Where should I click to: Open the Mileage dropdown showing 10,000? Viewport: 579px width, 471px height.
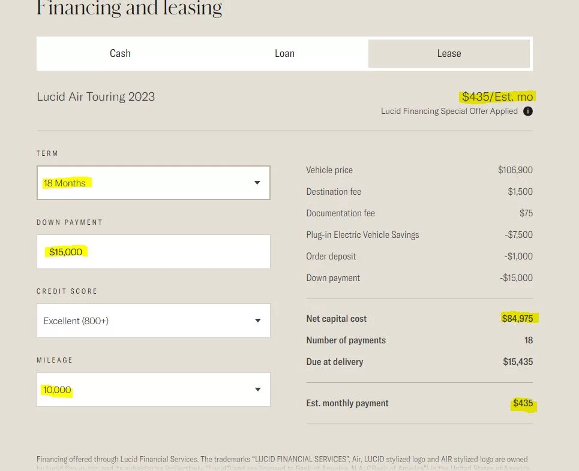pyautogui.click(x=153, y=390)
